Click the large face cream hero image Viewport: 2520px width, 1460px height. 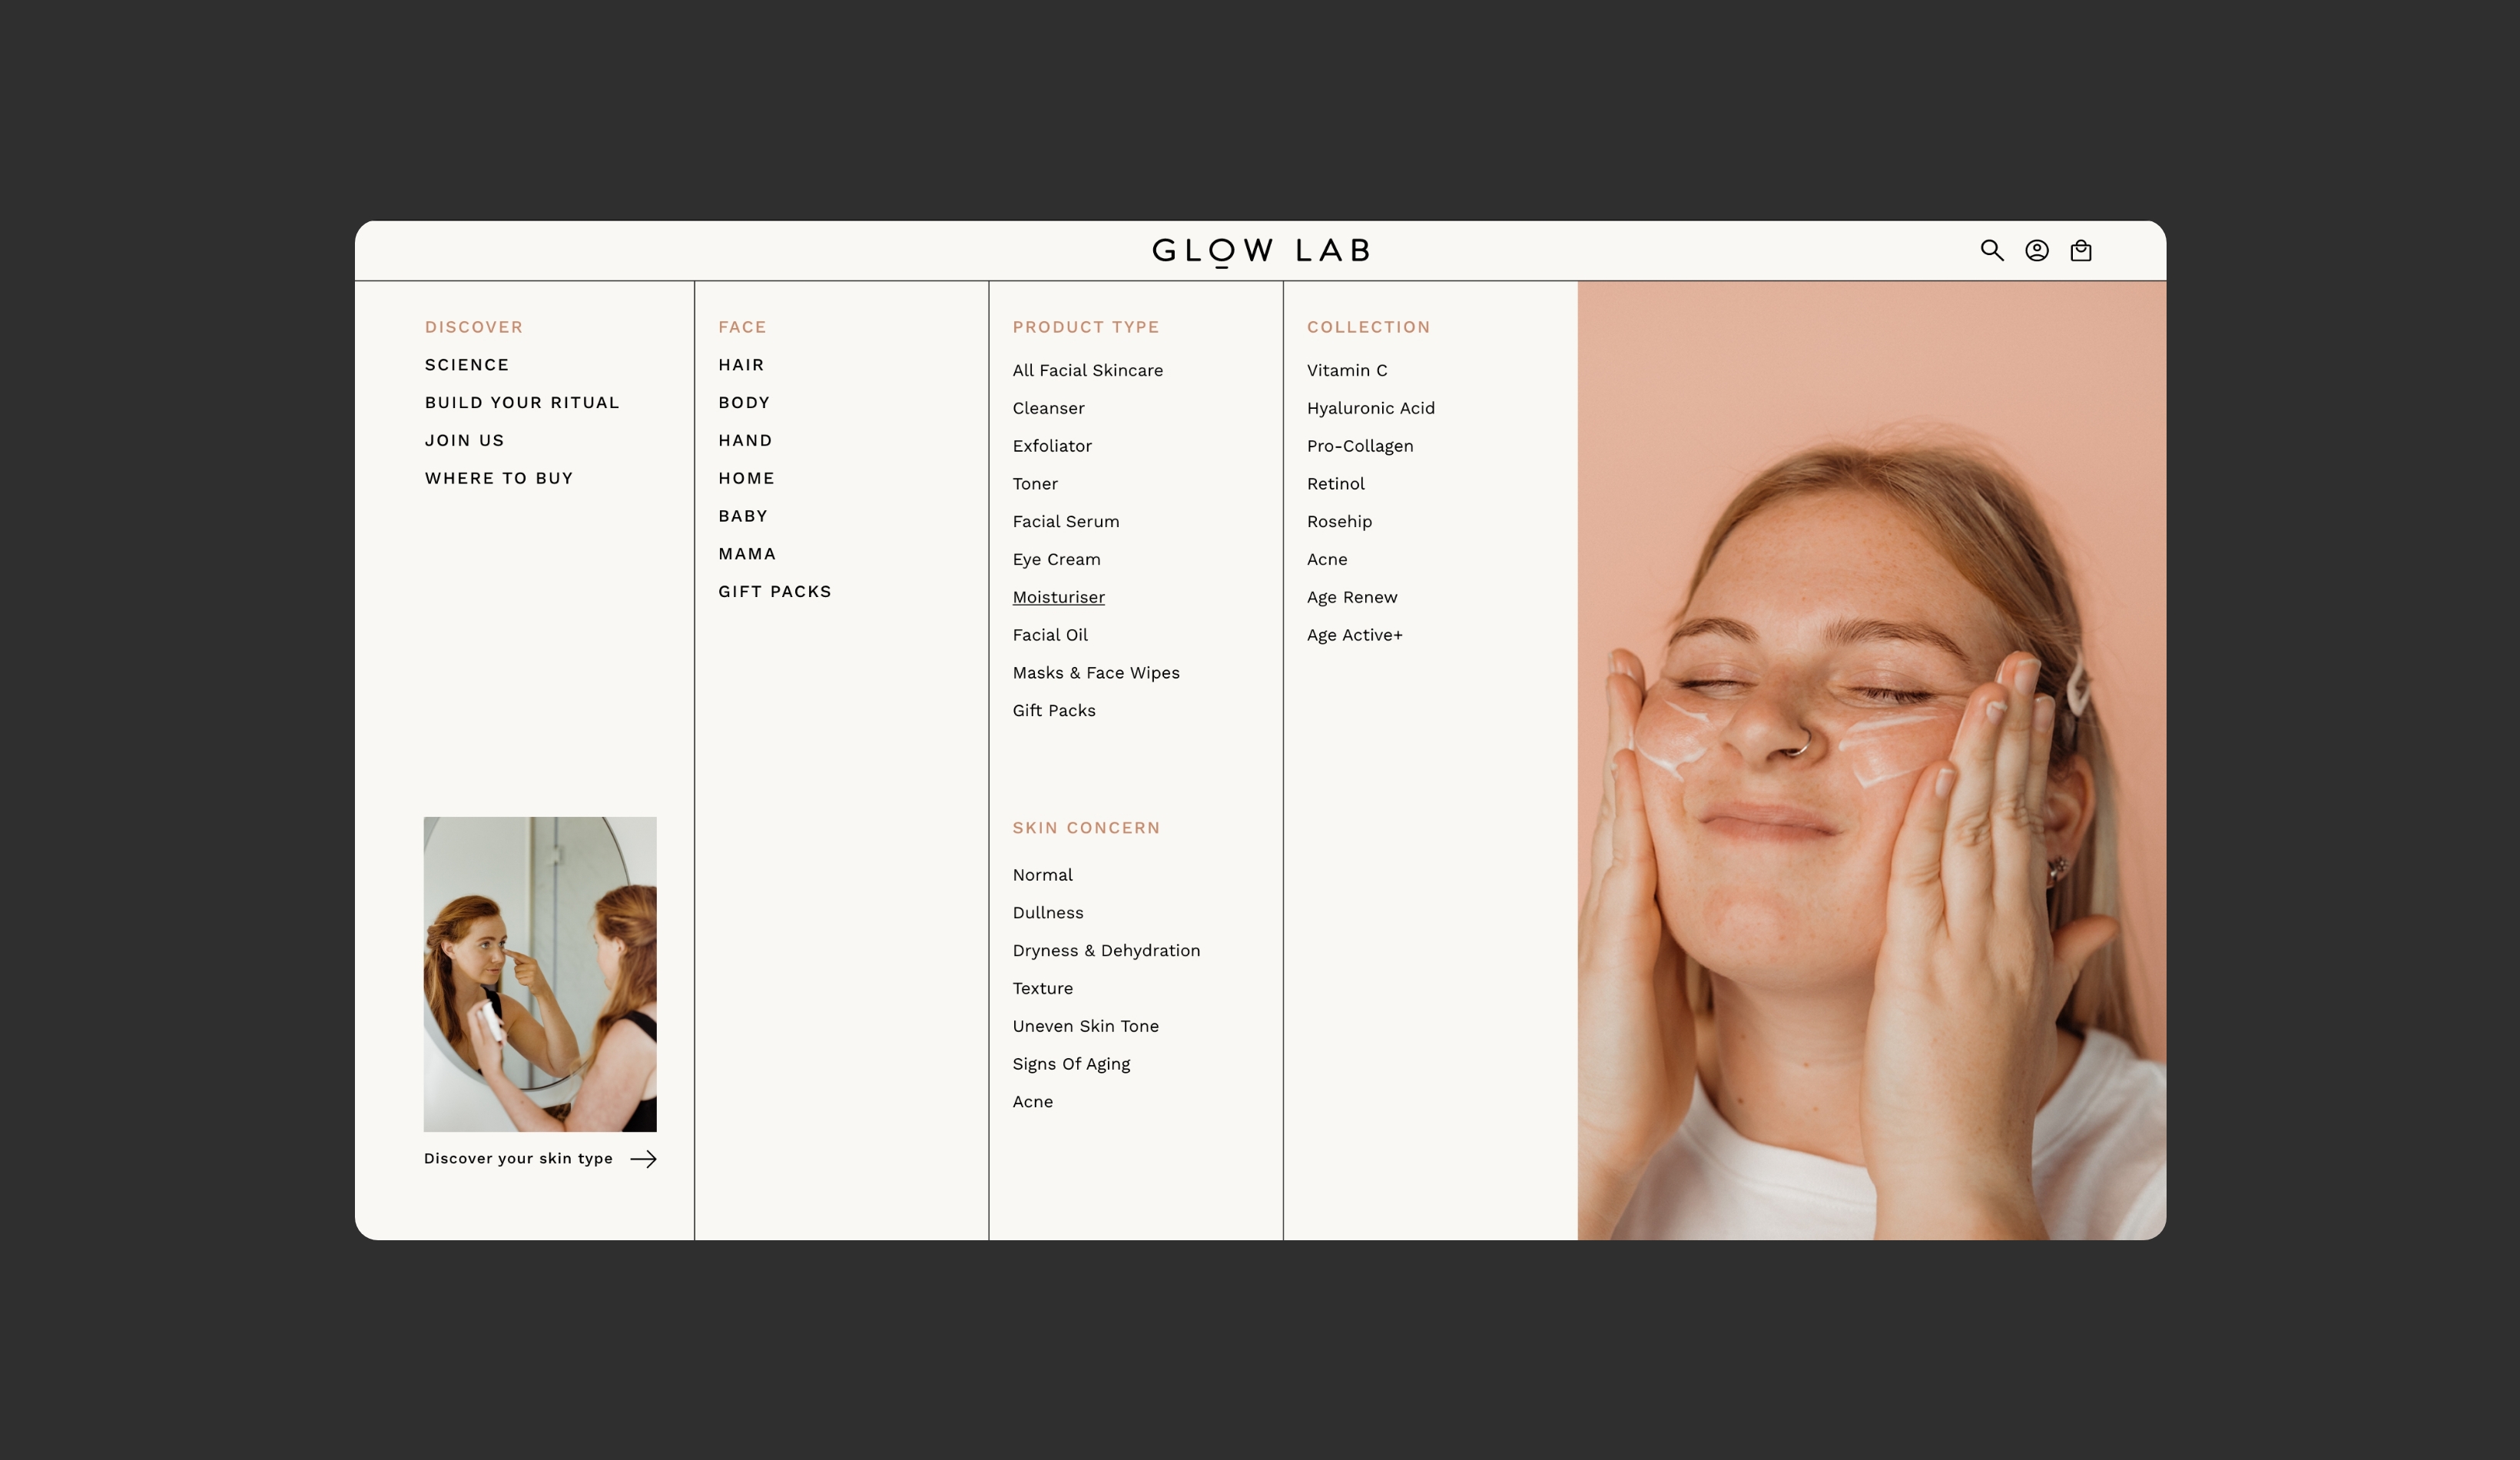[x=1872, y=760]
